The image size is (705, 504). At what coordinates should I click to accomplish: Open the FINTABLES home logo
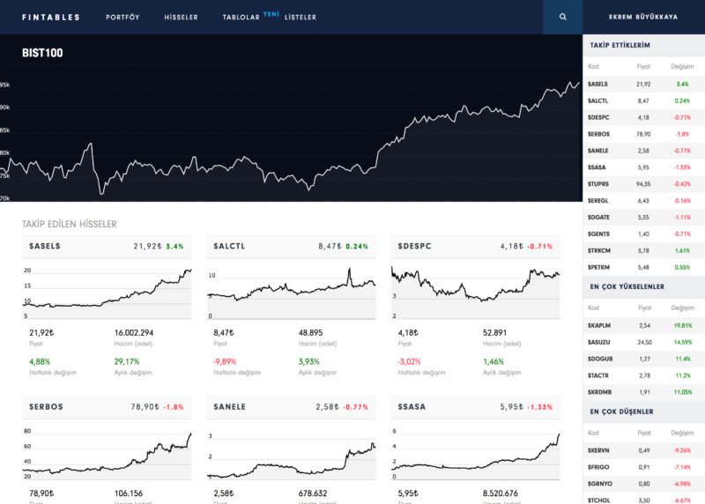point(50,17)
